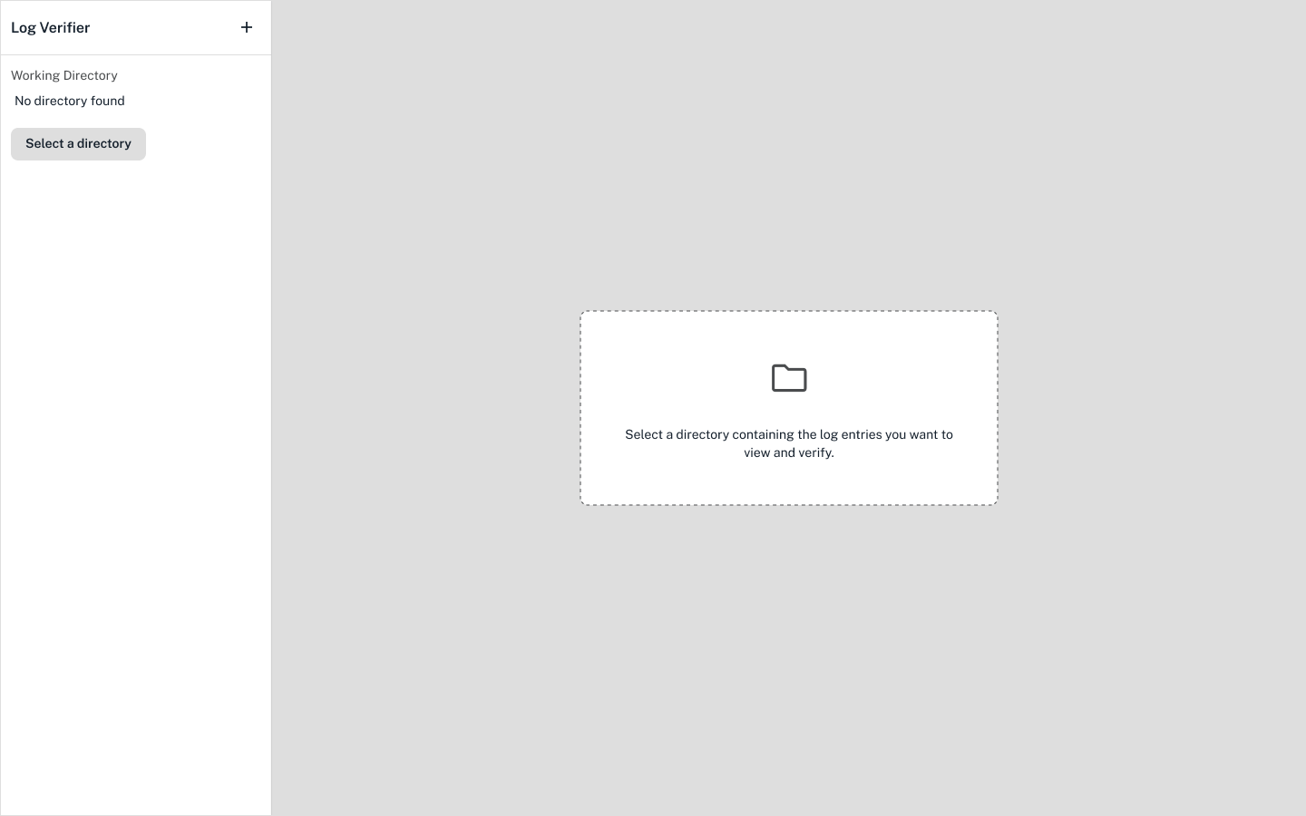Viewport: 1306px width, 816px height.
Task: Click the Select a directory button
Action: pyautogui.click(x=78, y=144)
